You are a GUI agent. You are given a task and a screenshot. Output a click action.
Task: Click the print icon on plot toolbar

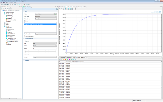pos(73,9)
